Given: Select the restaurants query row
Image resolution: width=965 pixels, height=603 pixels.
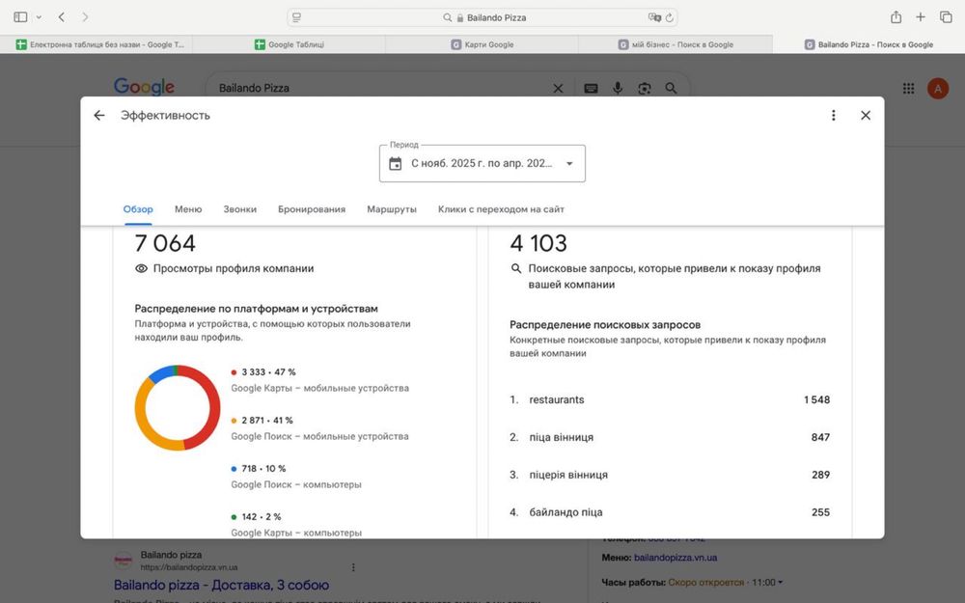Looking at the screenshot, I should pyautogui.click(x=670, y=399).
